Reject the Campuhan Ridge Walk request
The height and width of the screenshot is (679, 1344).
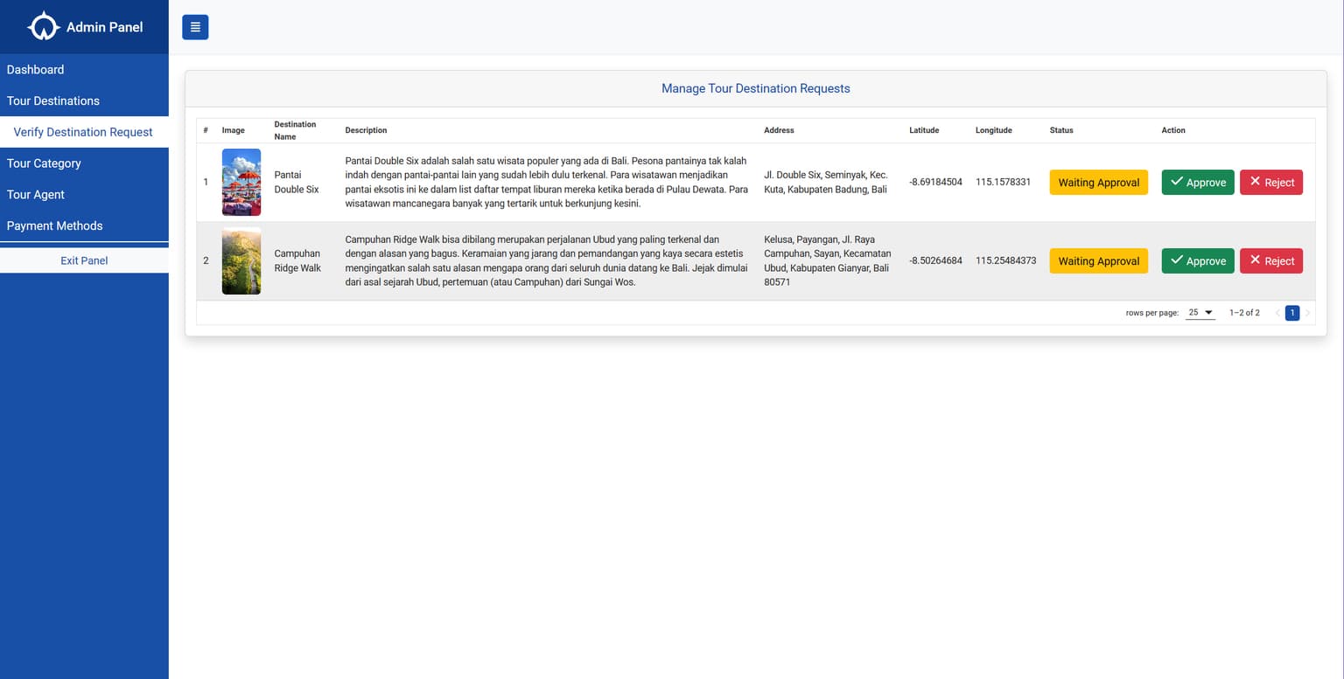click(x=1270, y=261)
